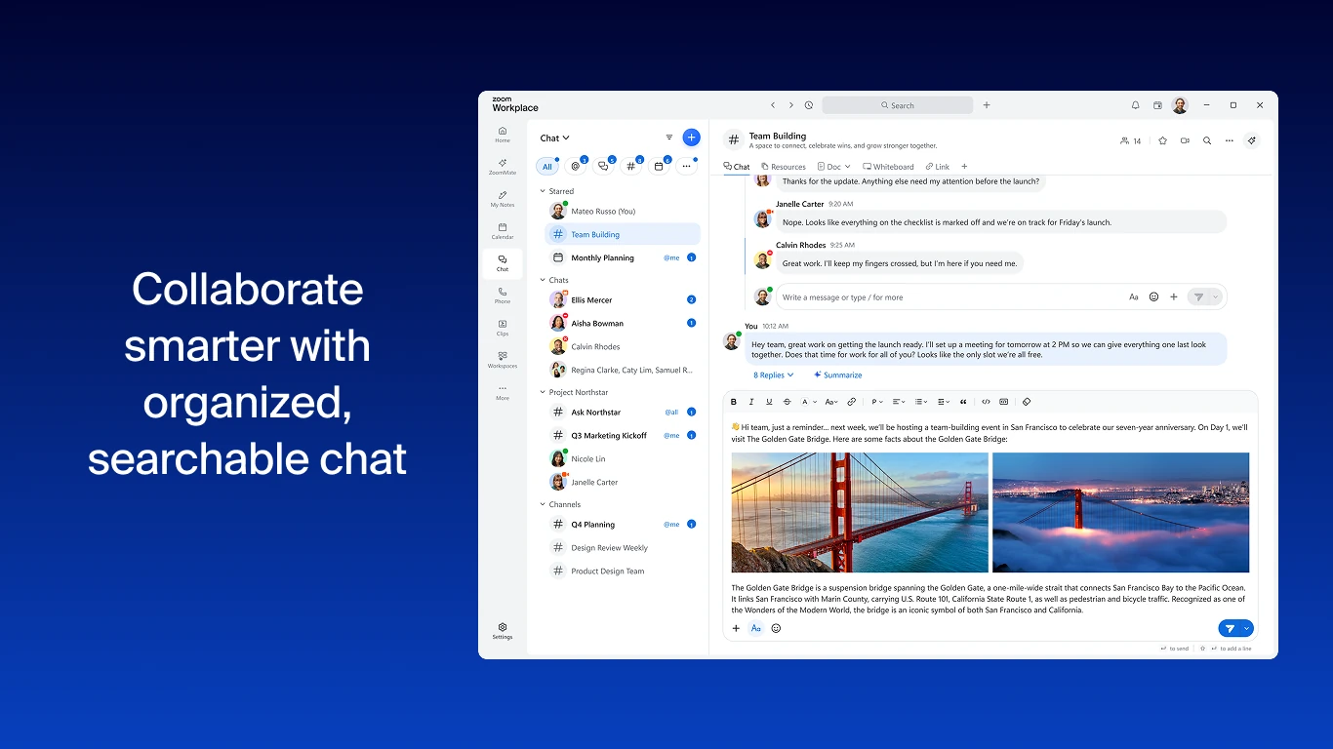
Task: Open Home in the left sidebar
Action: click(x=503, y=135)
